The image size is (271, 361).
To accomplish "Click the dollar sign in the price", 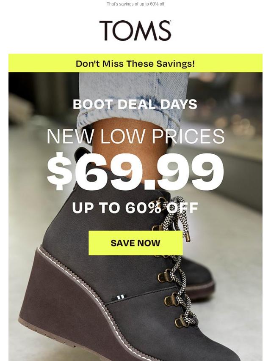I will (x=60, y=171).
